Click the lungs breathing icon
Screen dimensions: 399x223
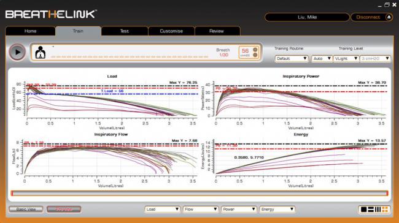pyautogui.click(x=40, y=53)
